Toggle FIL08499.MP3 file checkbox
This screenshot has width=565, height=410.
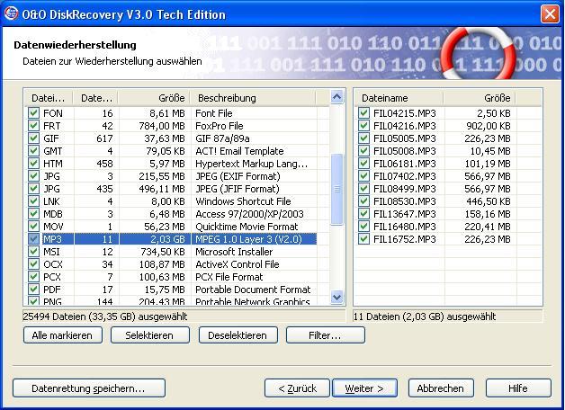click(363, 189)
